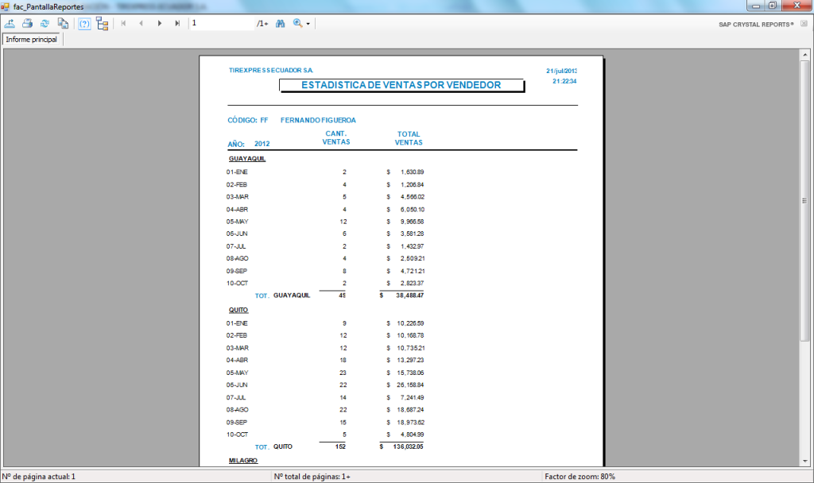Viewport: 814px width, 483px height.
Task: Click the current page number field
Action: (x=221, y=24)
